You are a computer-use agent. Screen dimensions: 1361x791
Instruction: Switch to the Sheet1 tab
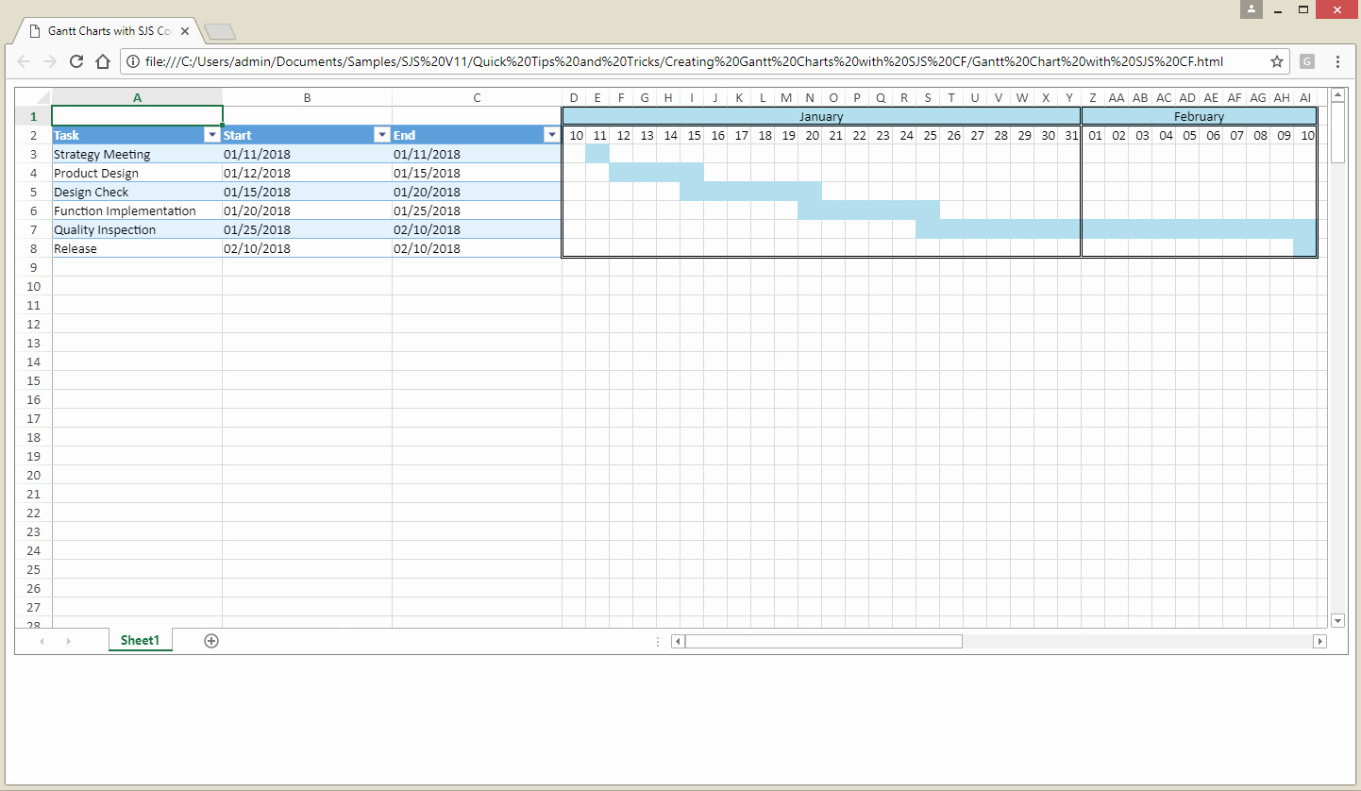click(x=140, y=641)
